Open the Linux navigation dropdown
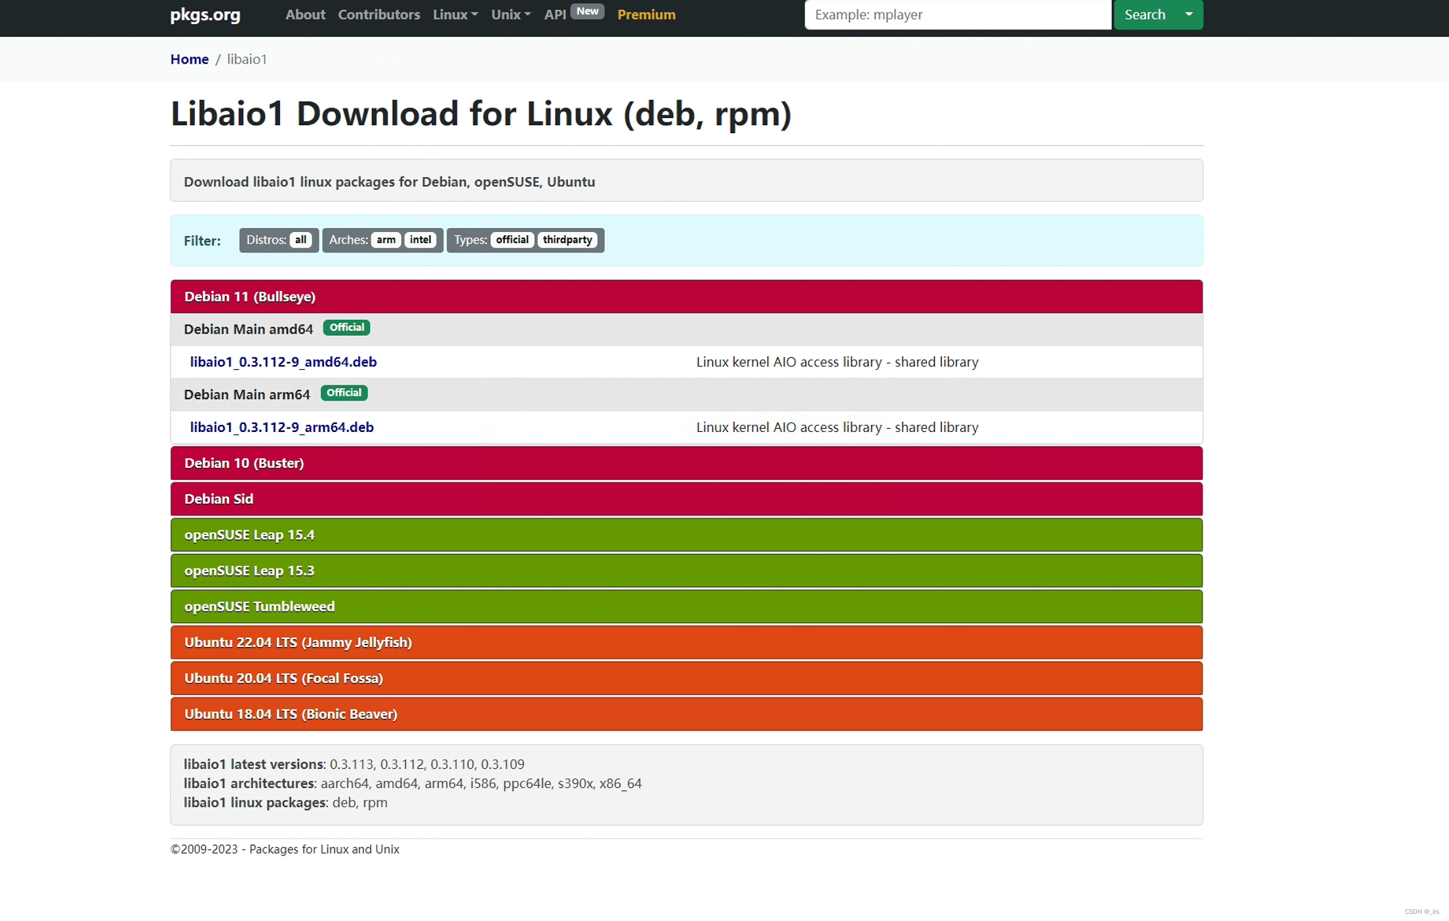1449x921 pixels. 455,14
